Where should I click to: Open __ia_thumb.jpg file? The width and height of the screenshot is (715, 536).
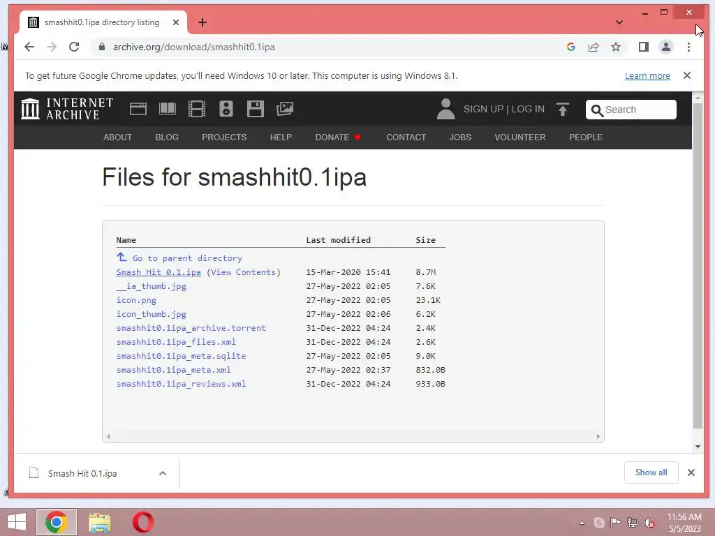click(x=152, y=286)
